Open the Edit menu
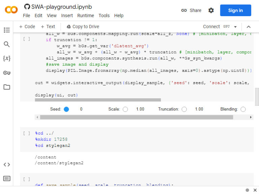Screen dimensions: 259x194 click(38, 15)
